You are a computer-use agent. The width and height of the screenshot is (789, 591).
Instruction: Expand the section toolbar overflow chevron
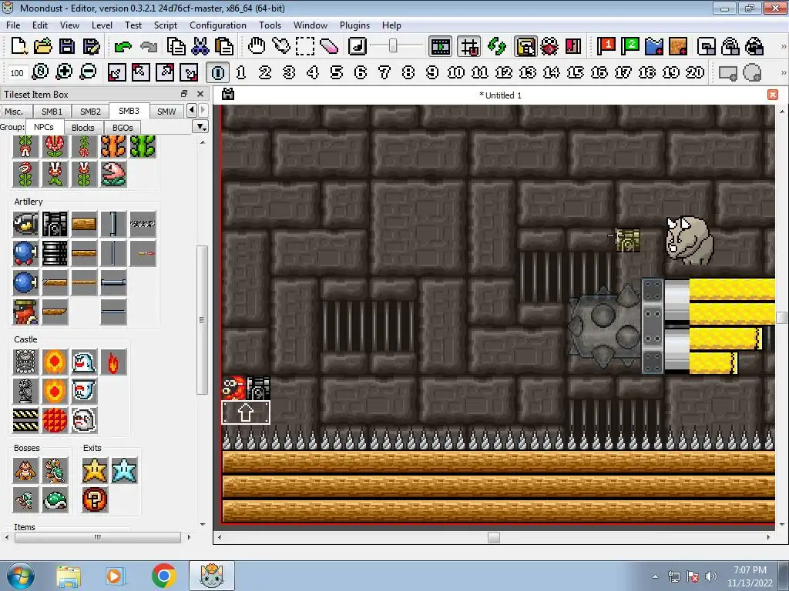pyautogui.click(x=783, y=73)
